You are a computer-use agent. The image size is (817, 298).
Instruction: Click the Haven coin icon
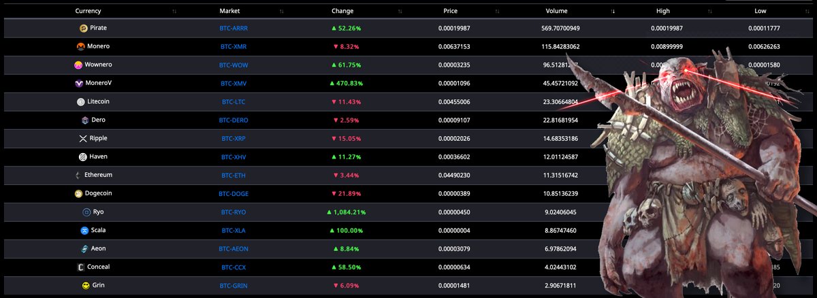(x=83, y=156)
